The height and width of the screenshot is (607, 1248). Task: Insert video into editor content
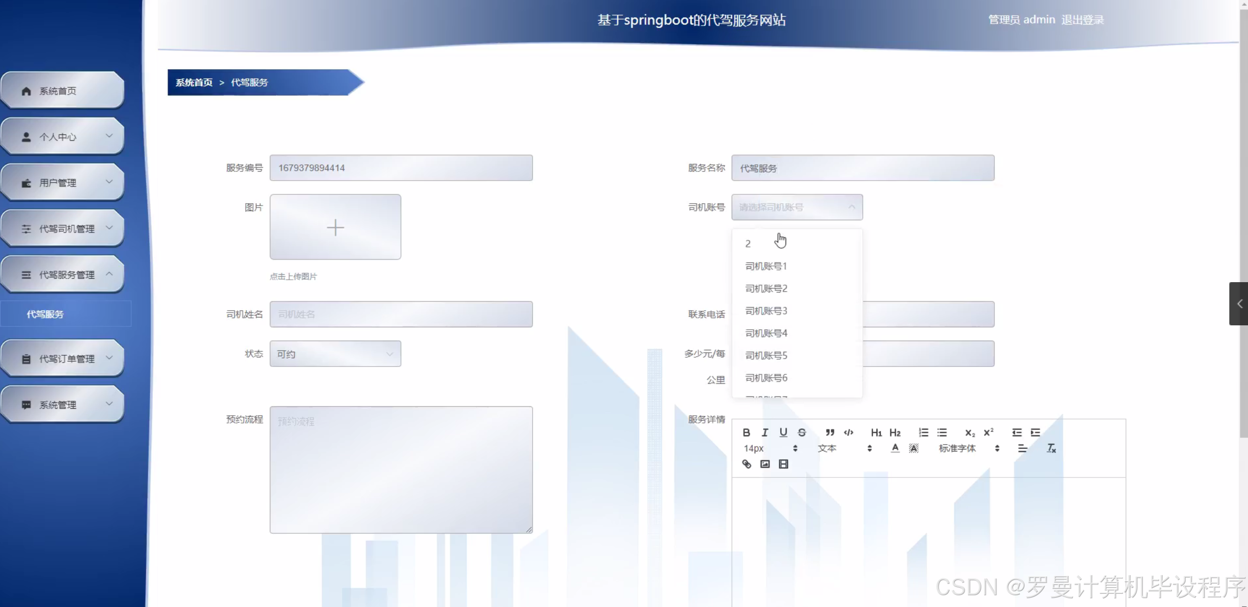[784, 464]
